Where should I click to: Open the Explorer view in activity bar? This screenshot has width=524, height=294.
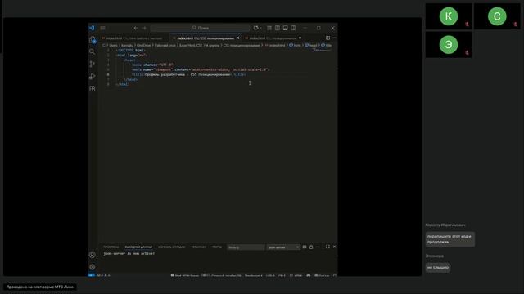[x=93, y=40]
